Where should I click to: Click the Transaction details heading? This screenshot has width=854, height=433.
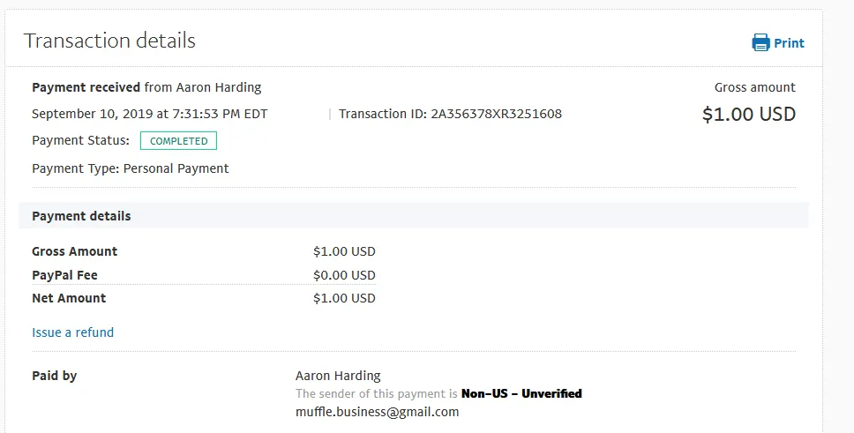click(109, 41)
